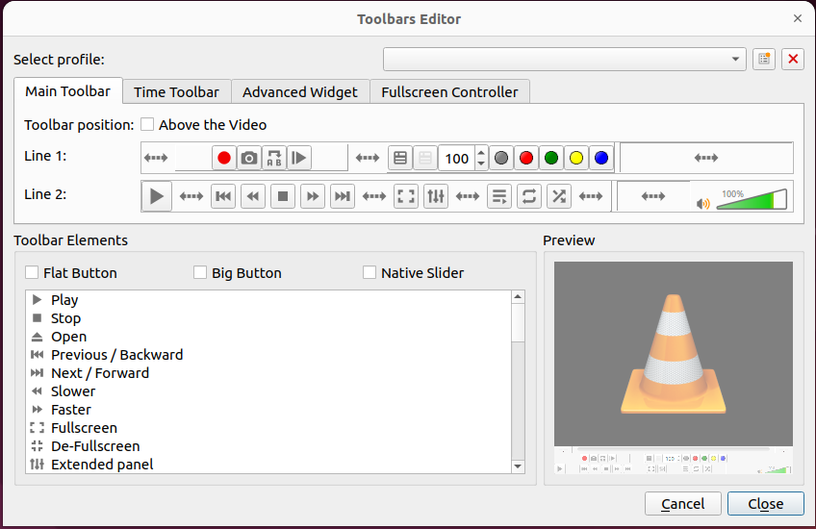Switch to the Time Toolbar tab

point(176,92)
